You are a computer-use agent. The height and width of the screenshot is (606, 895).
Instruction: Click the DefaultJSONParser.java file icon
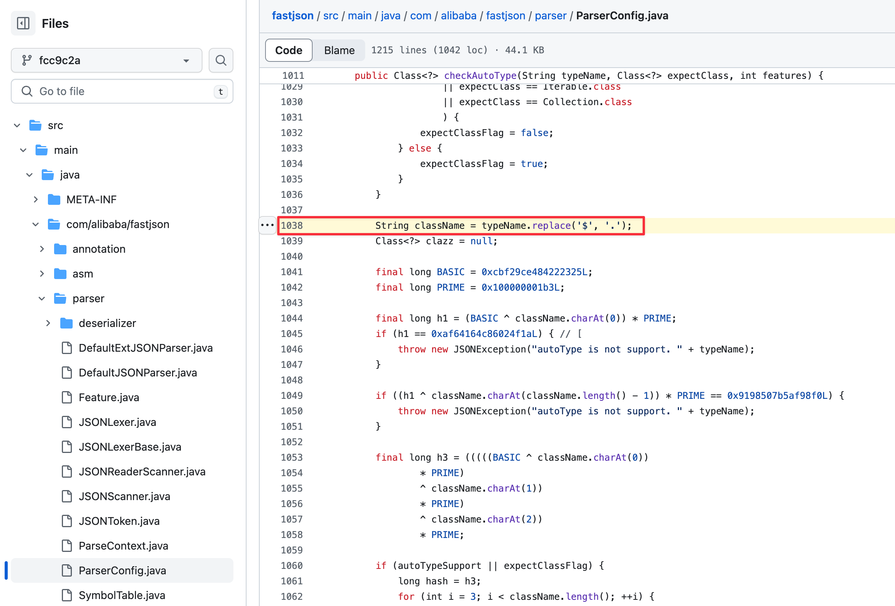pos(67,373)
